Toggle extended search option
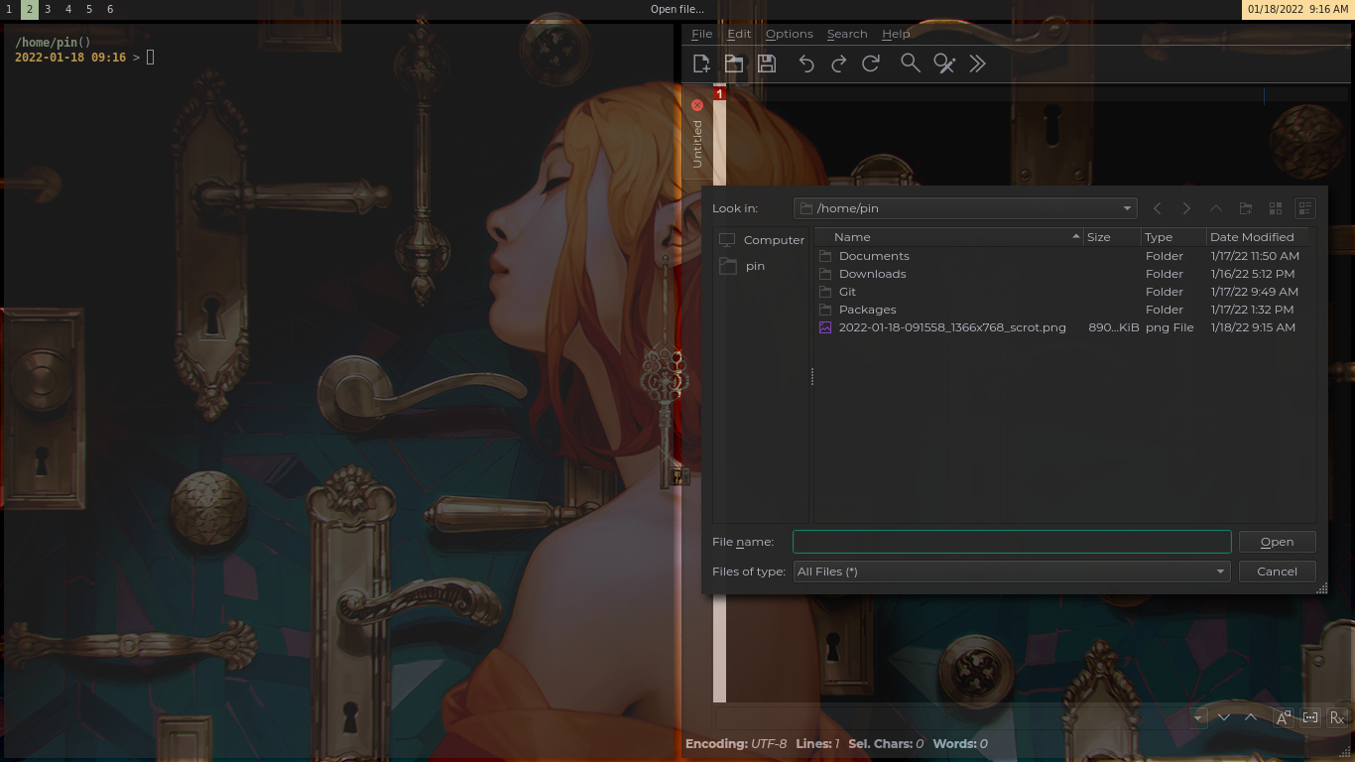This screenshot has width=1355, height=762. pos(1310,716)
